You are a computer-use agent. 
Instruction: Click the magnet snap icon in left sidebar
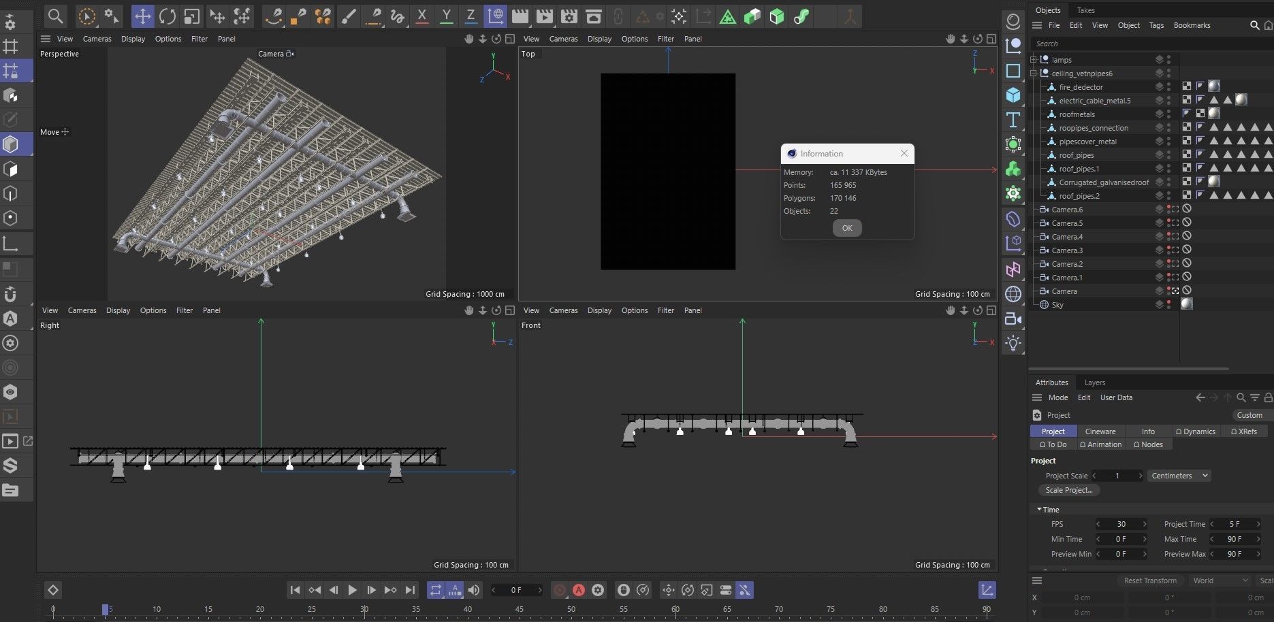10,294
